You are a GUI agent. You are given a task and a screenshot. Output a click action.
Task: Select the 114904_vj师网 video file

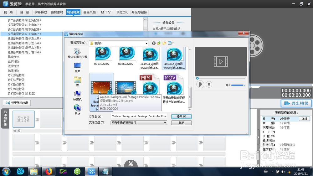pyautogui.click(x=150, y=59)
